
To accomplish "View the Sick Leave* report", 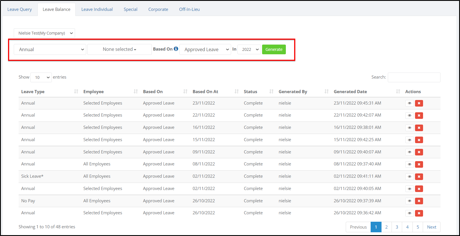I will [409, 177].
